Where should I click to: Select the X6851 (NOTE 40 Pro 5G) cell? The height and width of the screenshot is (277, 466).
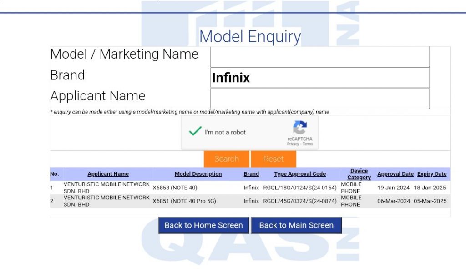pyautogui.click(x=184, y=201)
